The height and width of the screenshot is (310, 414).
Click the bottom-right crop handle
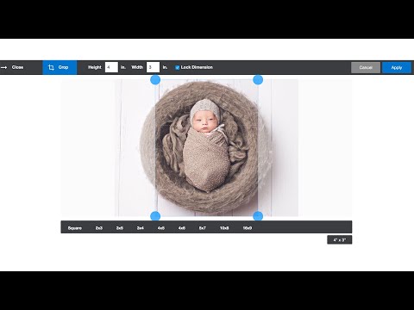[x=258, y=216]
